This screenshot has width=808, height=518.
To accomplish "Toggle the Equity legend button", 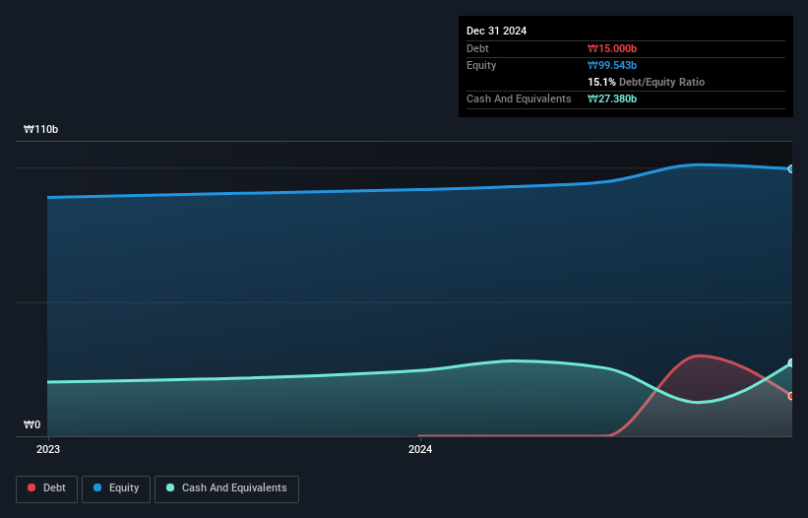I will coord(116,488).
